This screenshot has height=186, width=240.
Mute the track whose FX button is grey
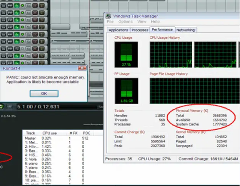[35, 49]
